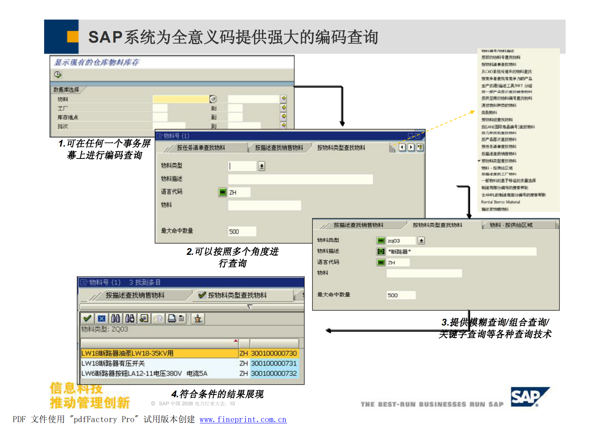This screenshot has height=431, width=609.
Task: Click multiple selection arrow in 批次 row
Action: click(284, 125)
